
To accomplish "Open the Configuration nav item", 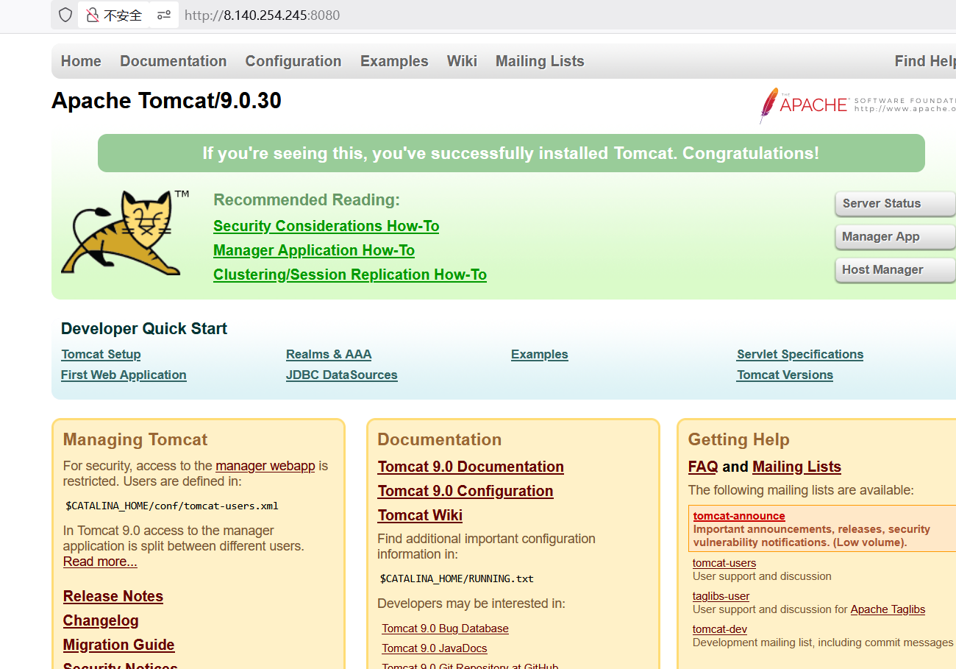I will (x=293, y=61).
